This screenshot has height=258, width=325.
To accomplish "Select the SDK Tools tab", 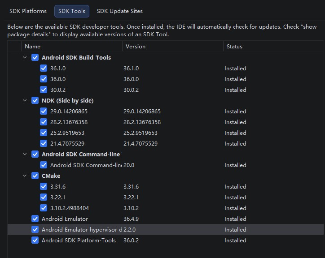I will pos(72,11).
